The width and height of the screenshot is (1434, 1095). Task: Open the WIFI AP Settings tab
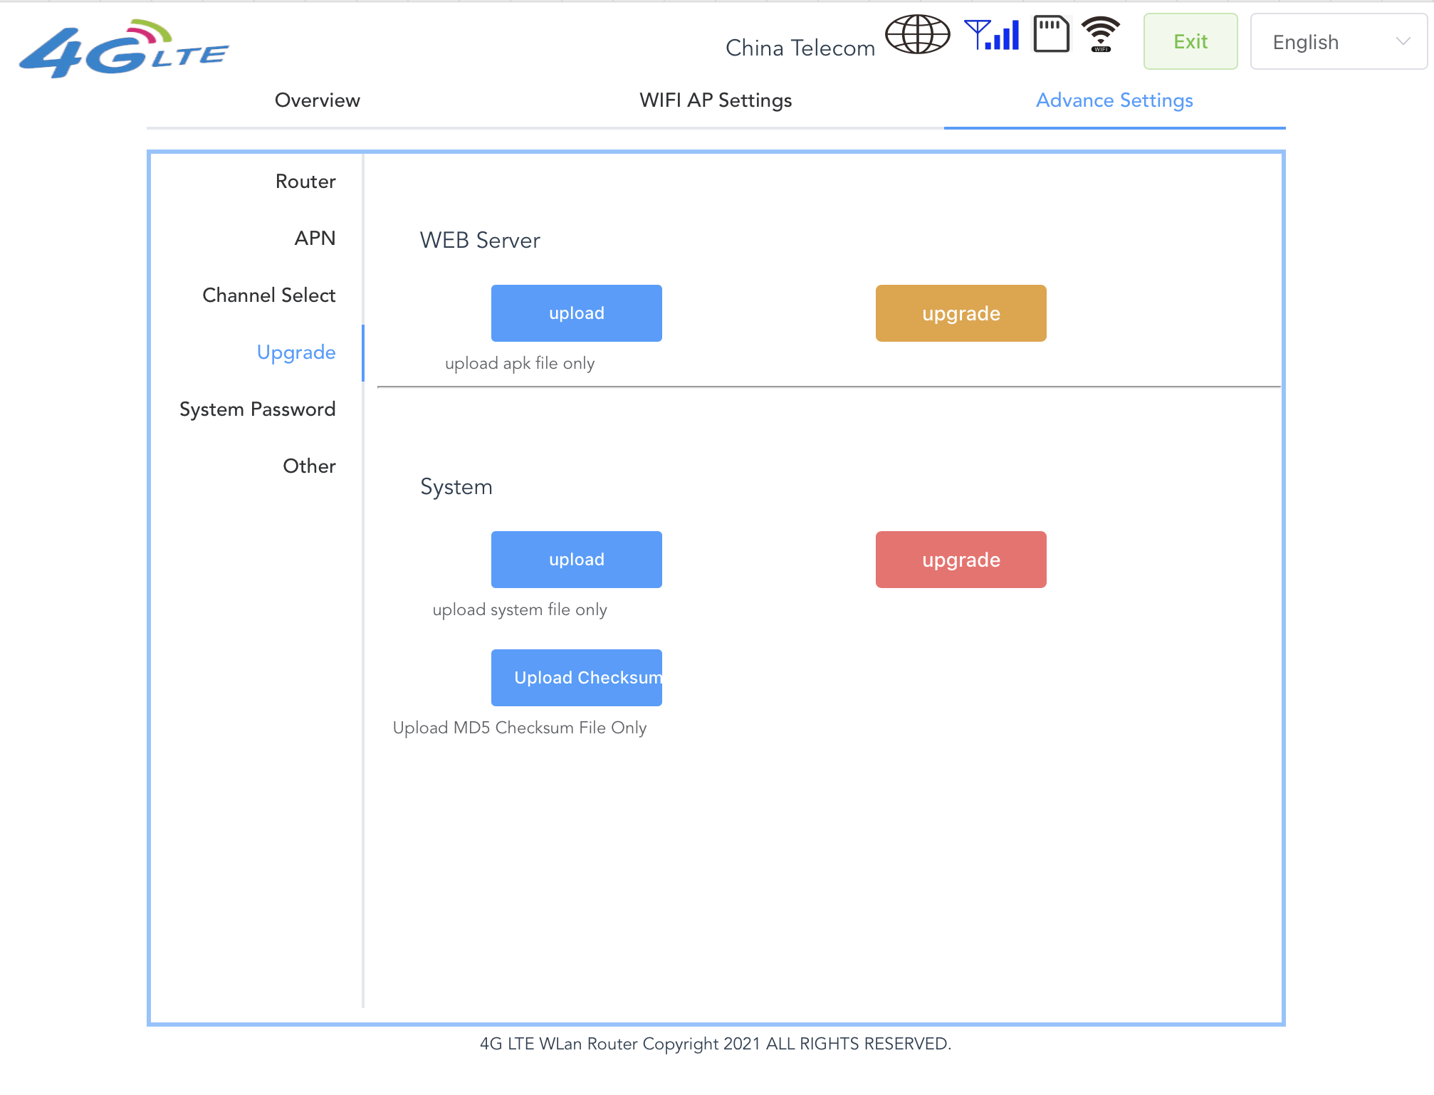tap(716, 100)
